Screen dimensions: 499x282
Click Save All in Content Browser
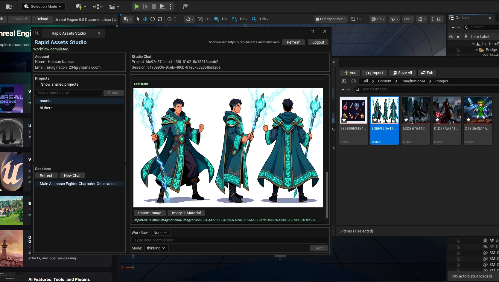[x=402, y=73]
